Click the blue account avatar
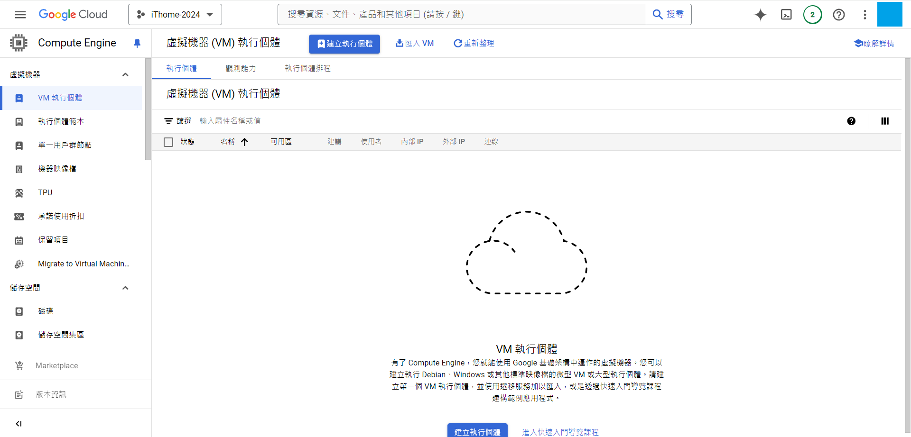This screenshot has width=911, height=437. [890, 14]
